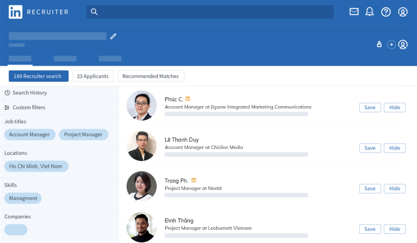417x243 pixels.
Task: Open the profile account icon in top bar
Action: pos(403,12)
